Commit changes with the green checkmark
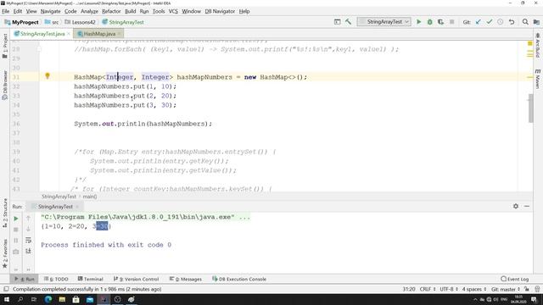Image resolution: width=543 pixels, height=305 pixels. (490, 22)
